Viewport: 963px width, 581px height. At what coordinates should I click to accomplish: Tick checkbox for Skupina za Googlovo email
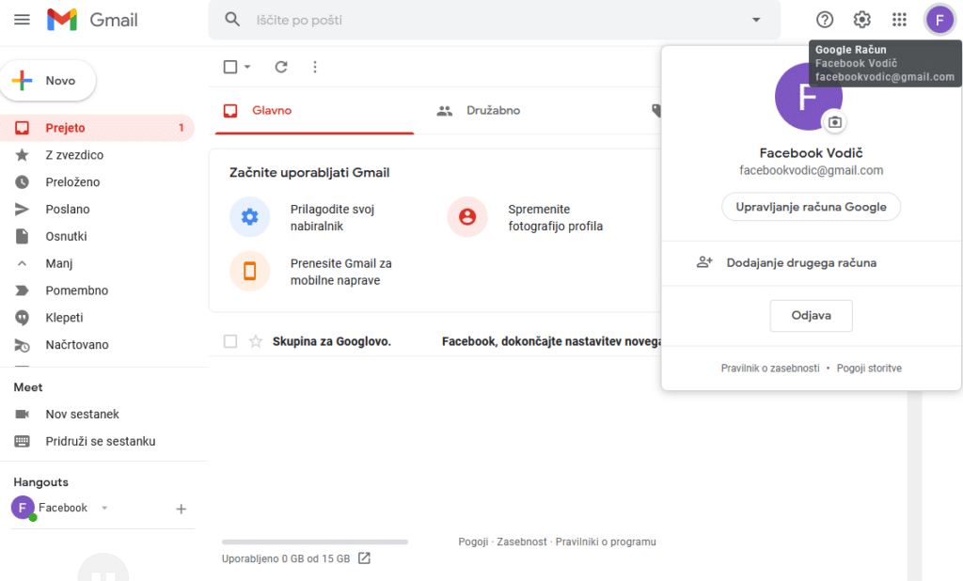pyautogui.click(x=230, y=341)
